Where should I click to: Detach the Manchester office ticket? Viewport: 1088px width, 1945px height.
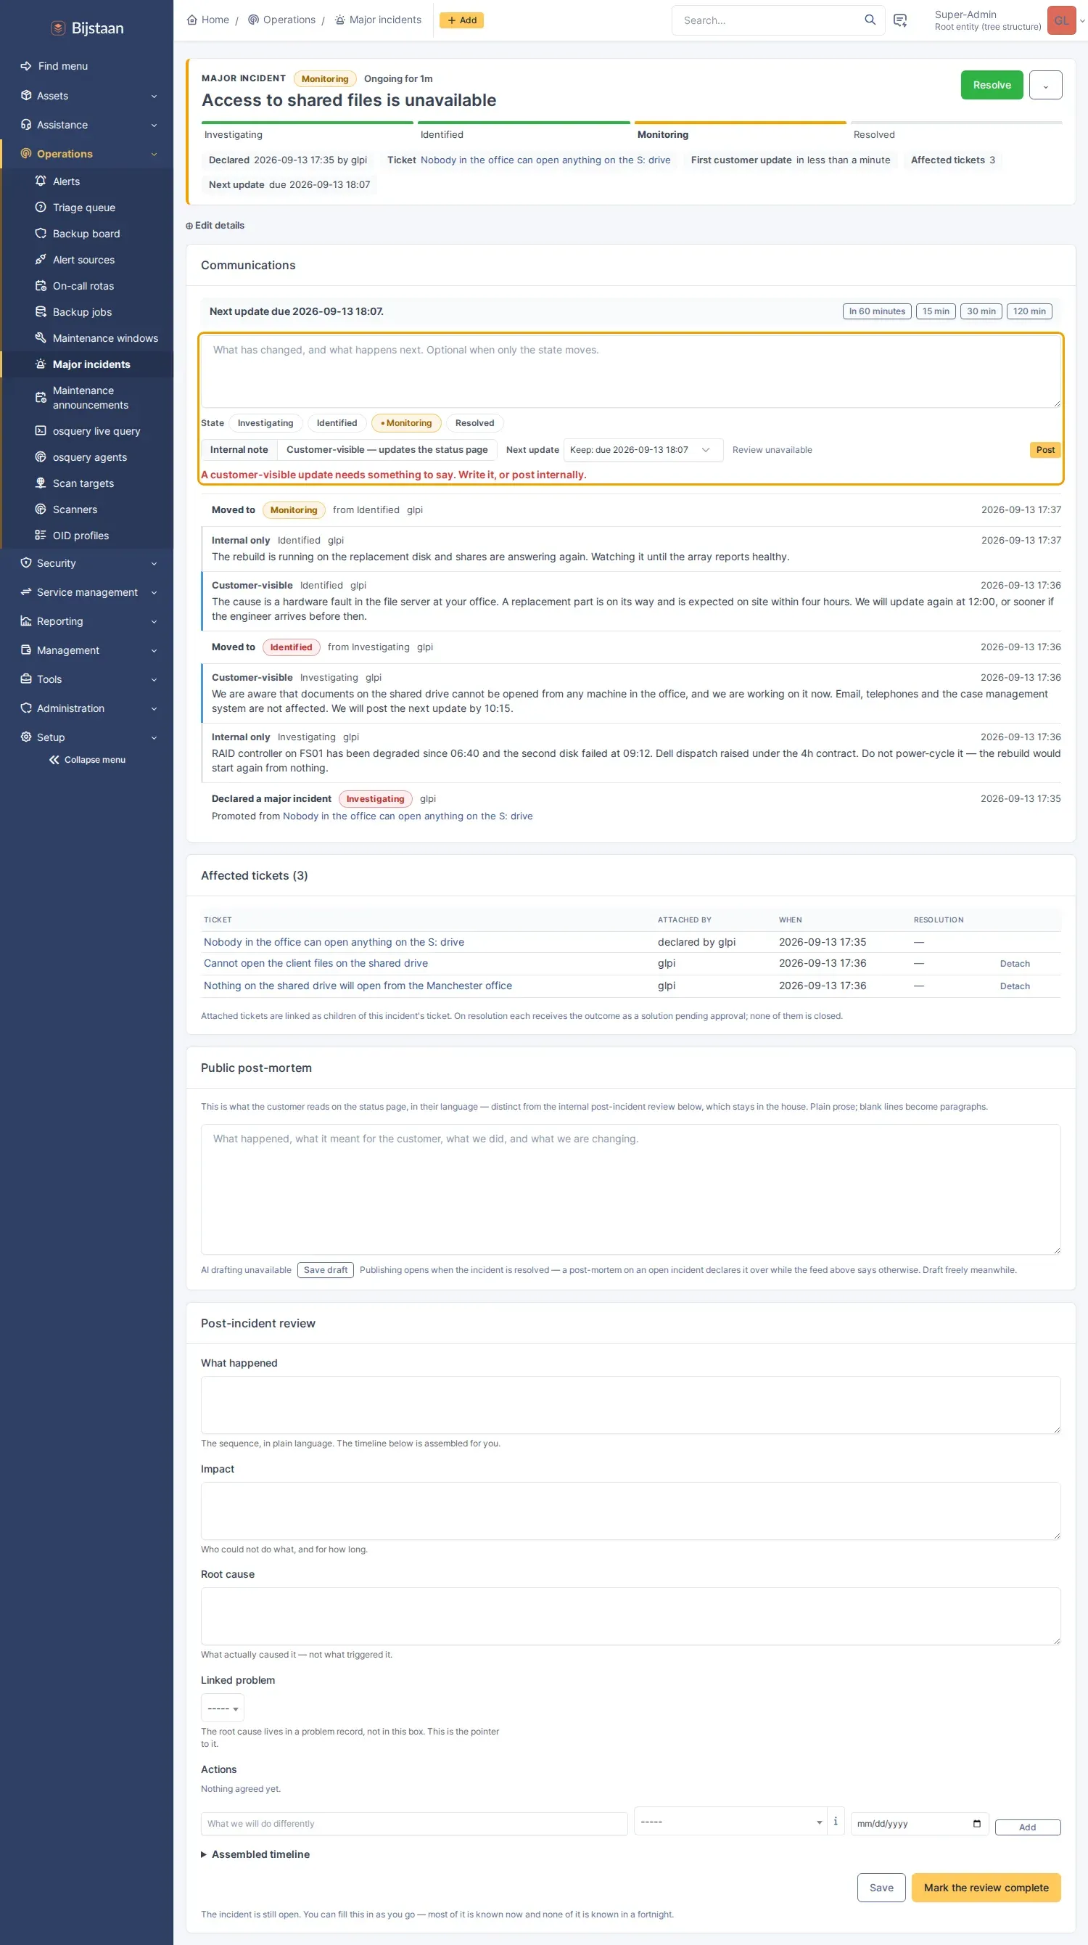pos(1014,986)
